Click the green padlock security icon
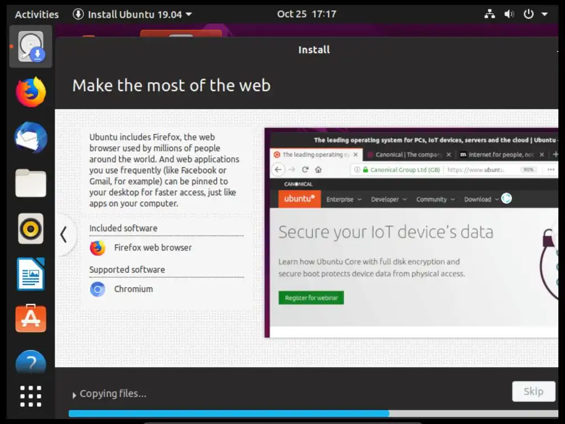The height and width of the screenshot is (424, 565). [365, 169]
